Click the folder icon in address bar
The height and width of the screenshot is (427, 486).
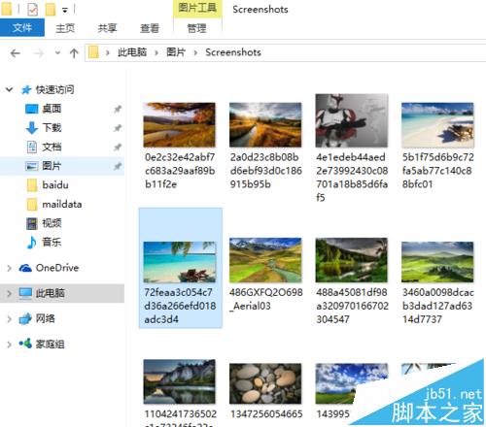(x=93, y=52)
